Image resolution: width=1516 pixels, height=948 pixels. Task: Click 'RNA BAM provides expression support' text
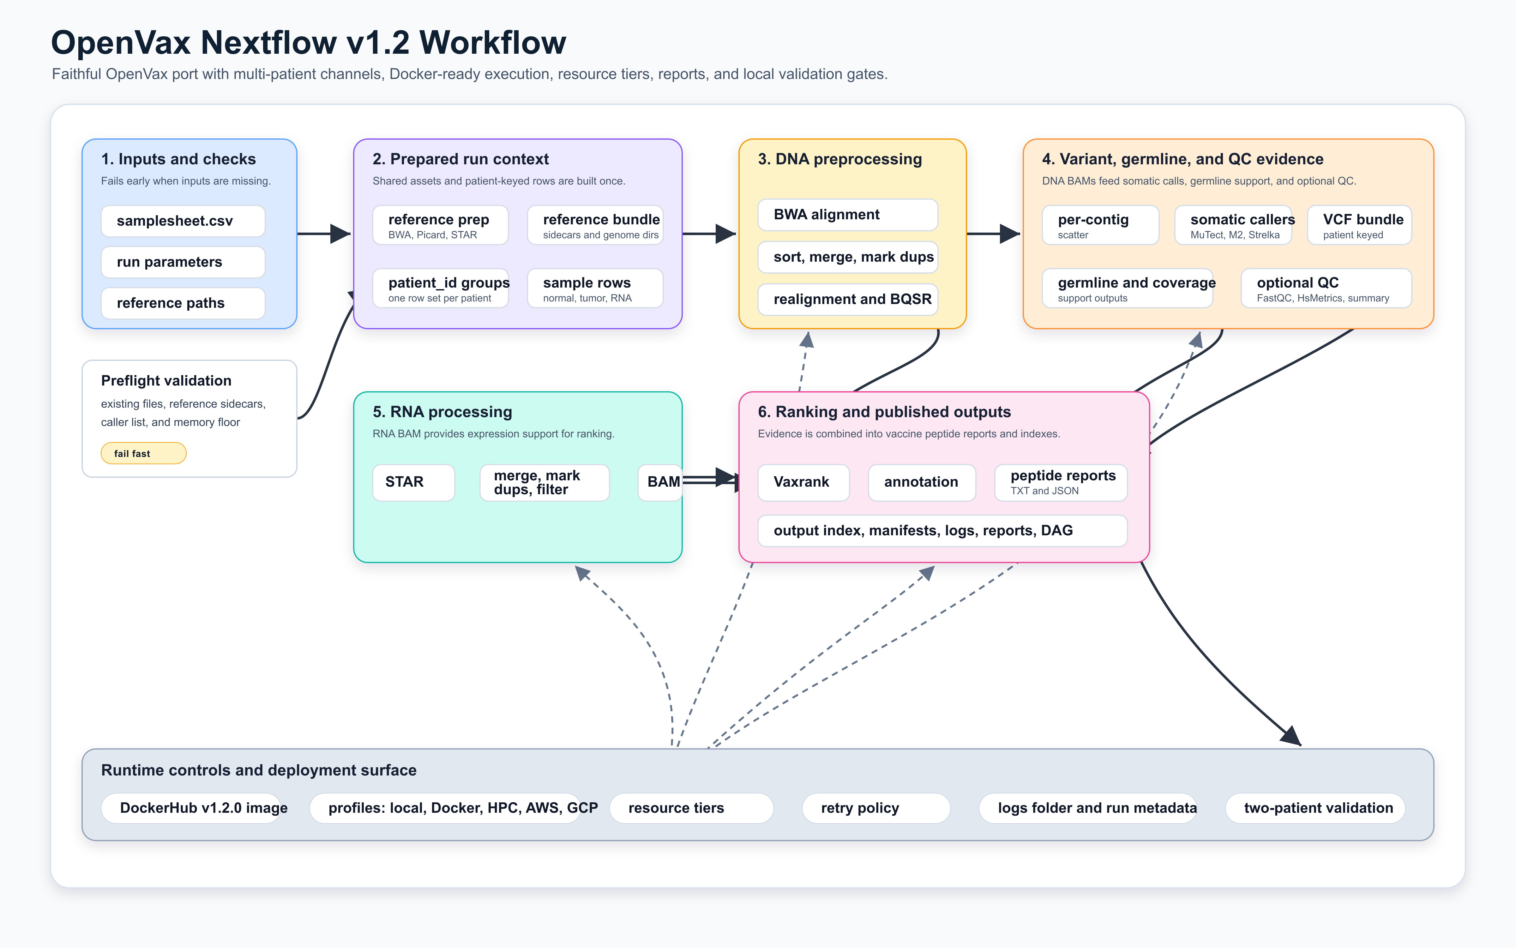point(494,434)
